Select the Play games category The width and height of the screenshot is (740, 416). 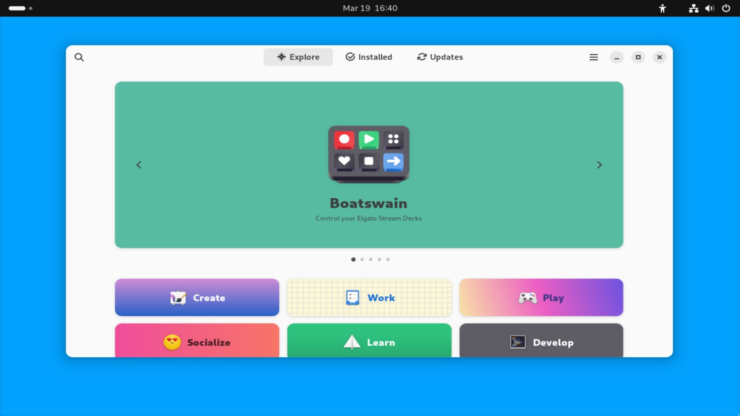pyautogui.click(x=541, y=297)
